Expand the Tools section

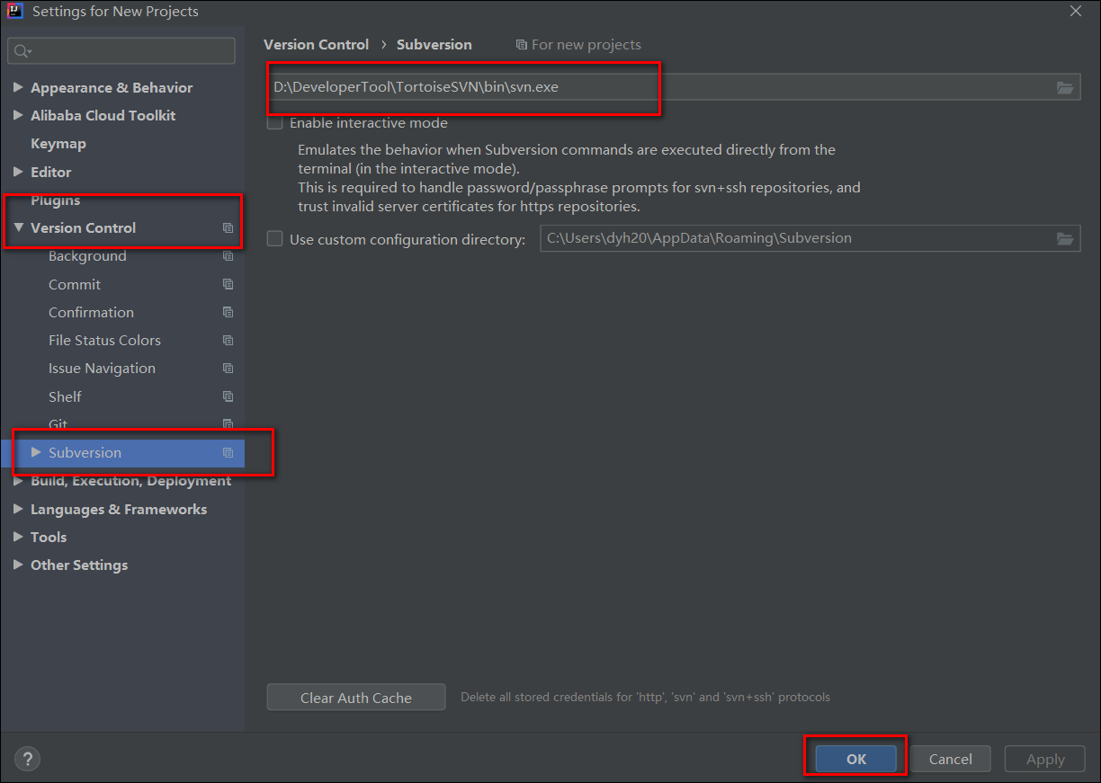[x=19, y=538]
